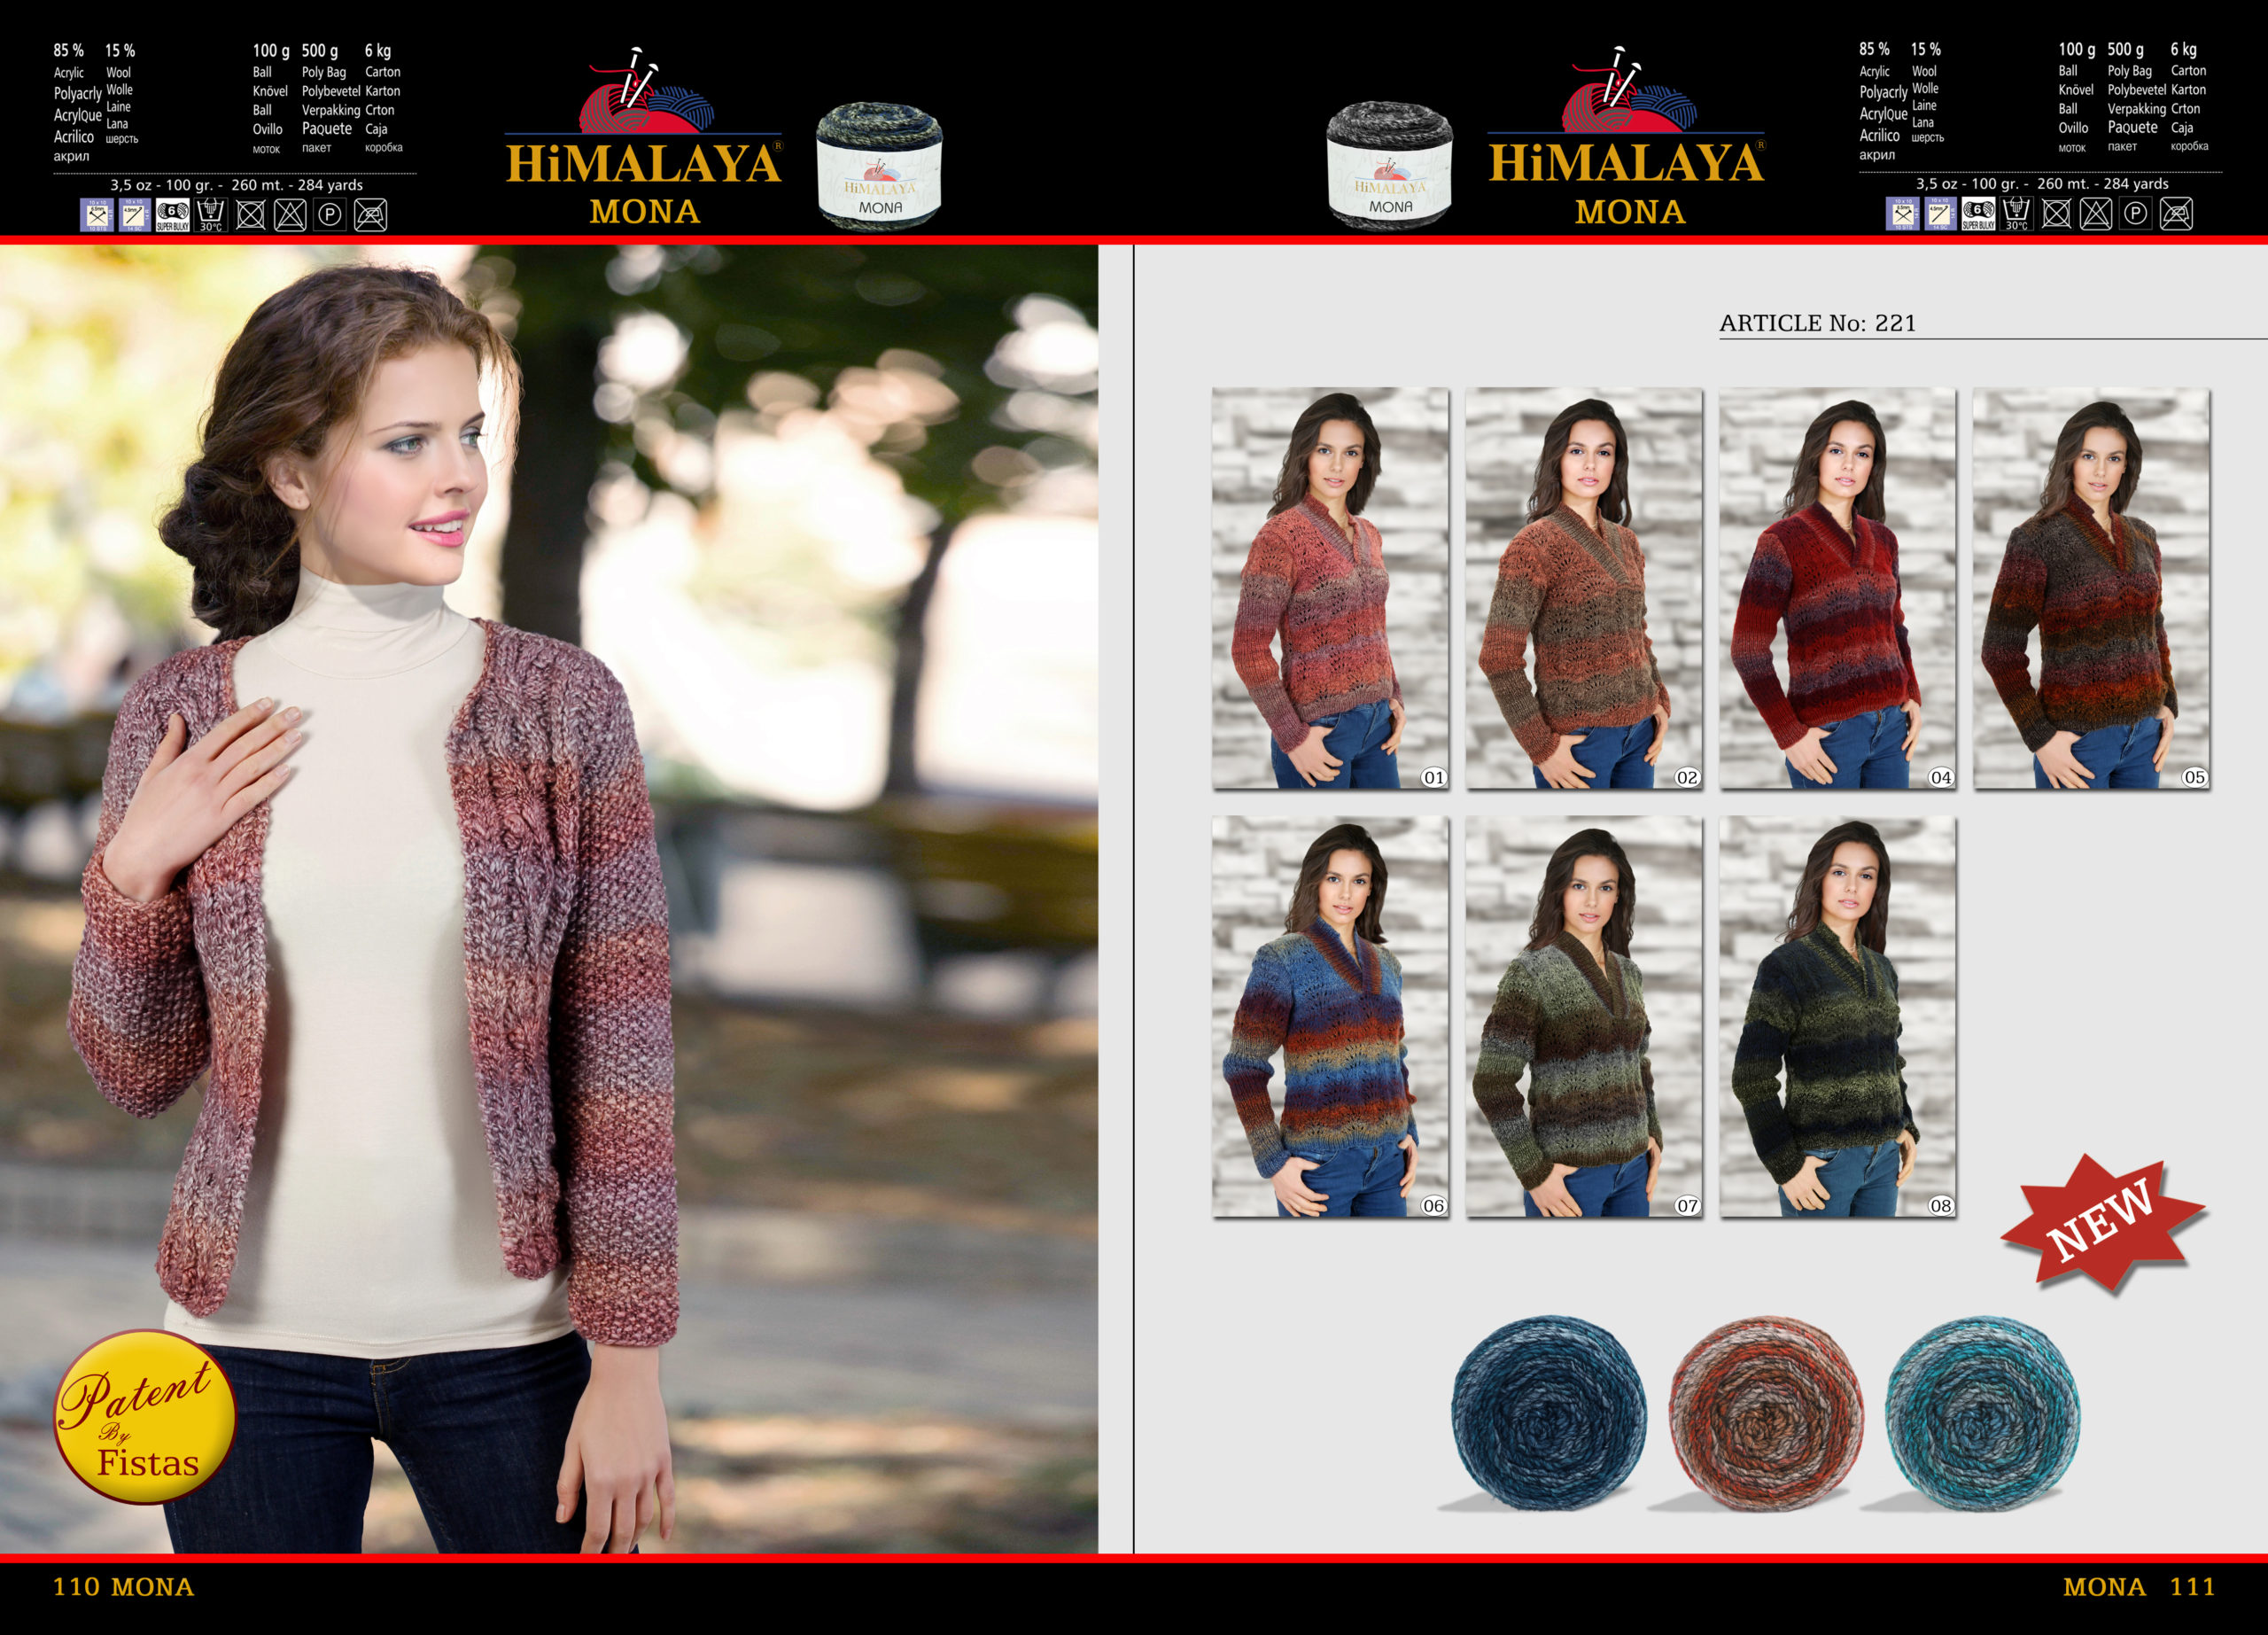Image resolution: width=2268 pixels, height=1635 pixels.
Task: Click the do-not-bleach triangle icon on page 110
Action: click(x=290, y=215)
